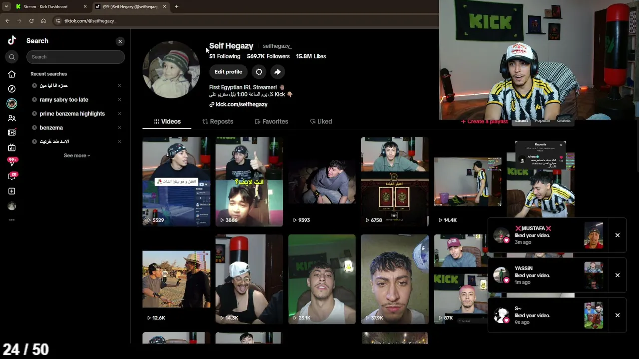The image size is (639, 359).
Task: View the 569.7K Followers list
Action: click(268, 56)
